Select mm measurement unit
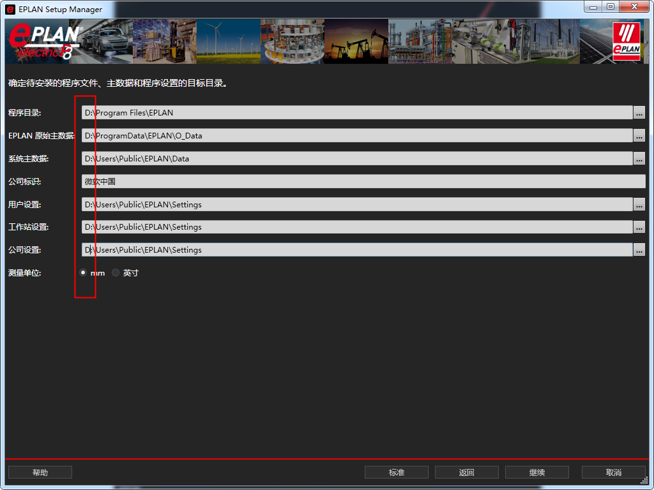The height and width of the screenshot is (490, 654). click(83, 273)
